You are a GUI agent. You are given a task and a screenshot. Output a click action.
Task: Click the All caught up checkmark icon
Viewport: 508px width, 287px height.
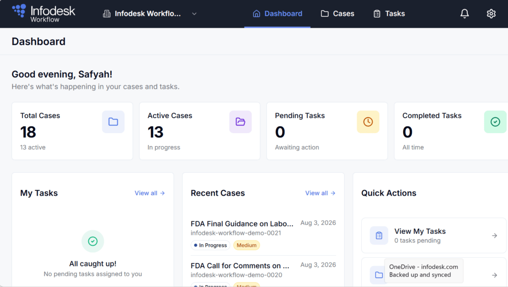pyautogui.click(x=93, y=241)
